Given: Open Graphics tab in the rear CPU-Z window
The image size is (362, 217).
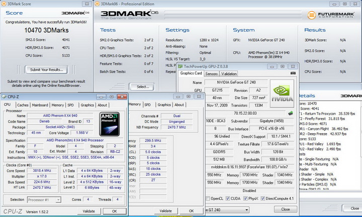Looking at the screenshot, I should tap(164, 105).
